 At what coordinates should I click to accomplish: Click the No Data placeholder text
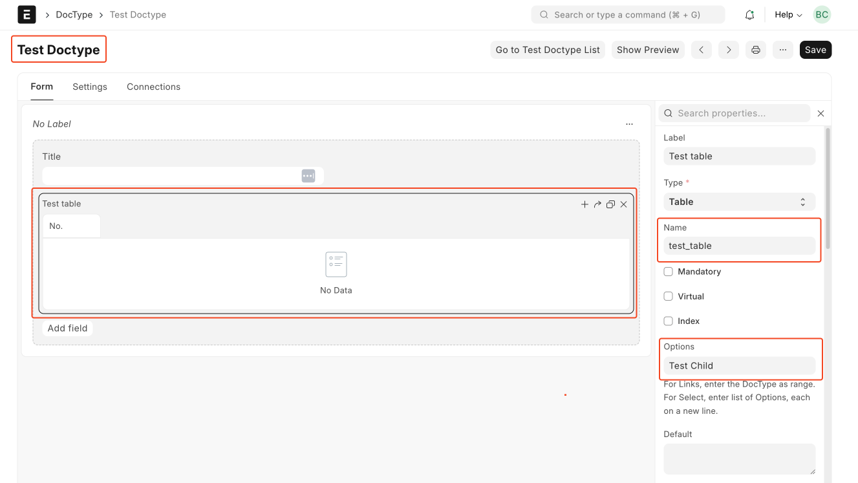coord(336,290)
